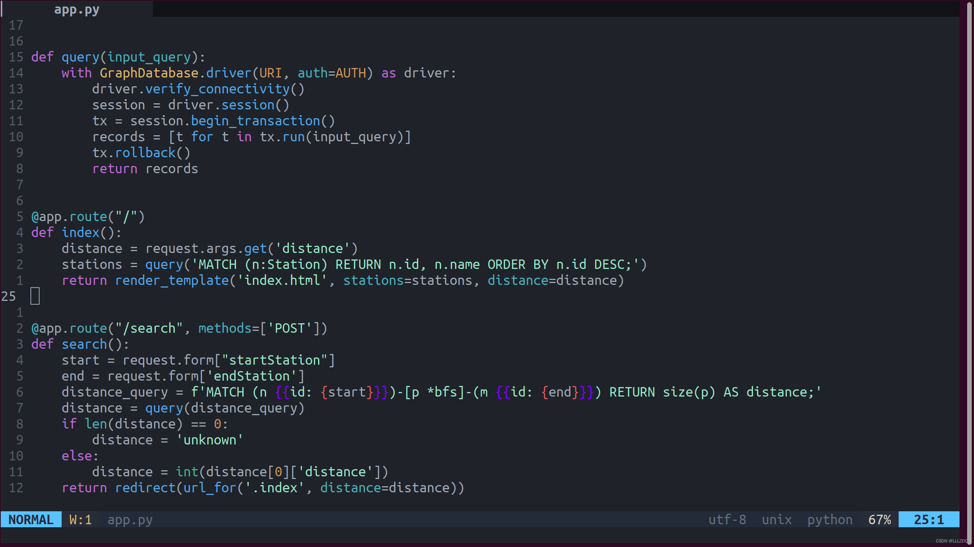
Task: Click the 67% scroll percentage
Action: [x=880, y=520]
